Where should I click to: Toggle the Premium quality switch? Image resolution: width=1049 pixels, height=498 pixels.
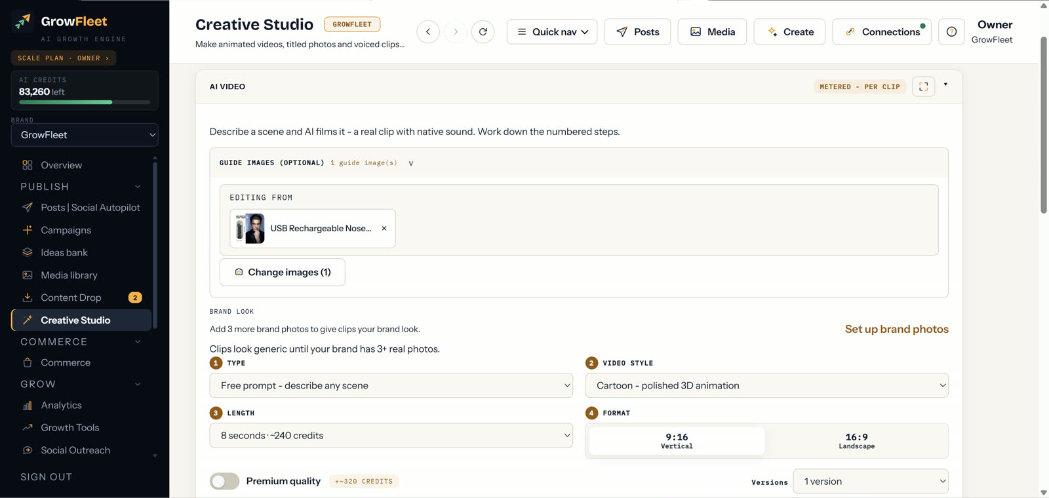[x=224, y=482]
